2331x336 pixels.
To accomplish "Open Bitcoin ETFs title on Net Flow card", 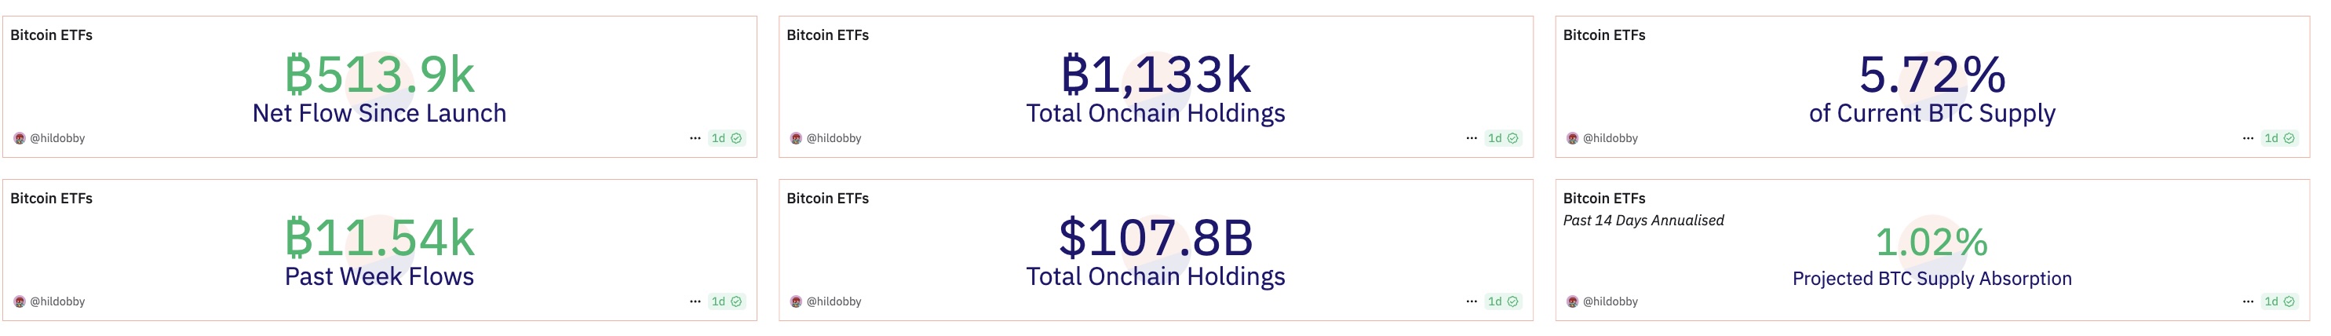I will point(52,35).
